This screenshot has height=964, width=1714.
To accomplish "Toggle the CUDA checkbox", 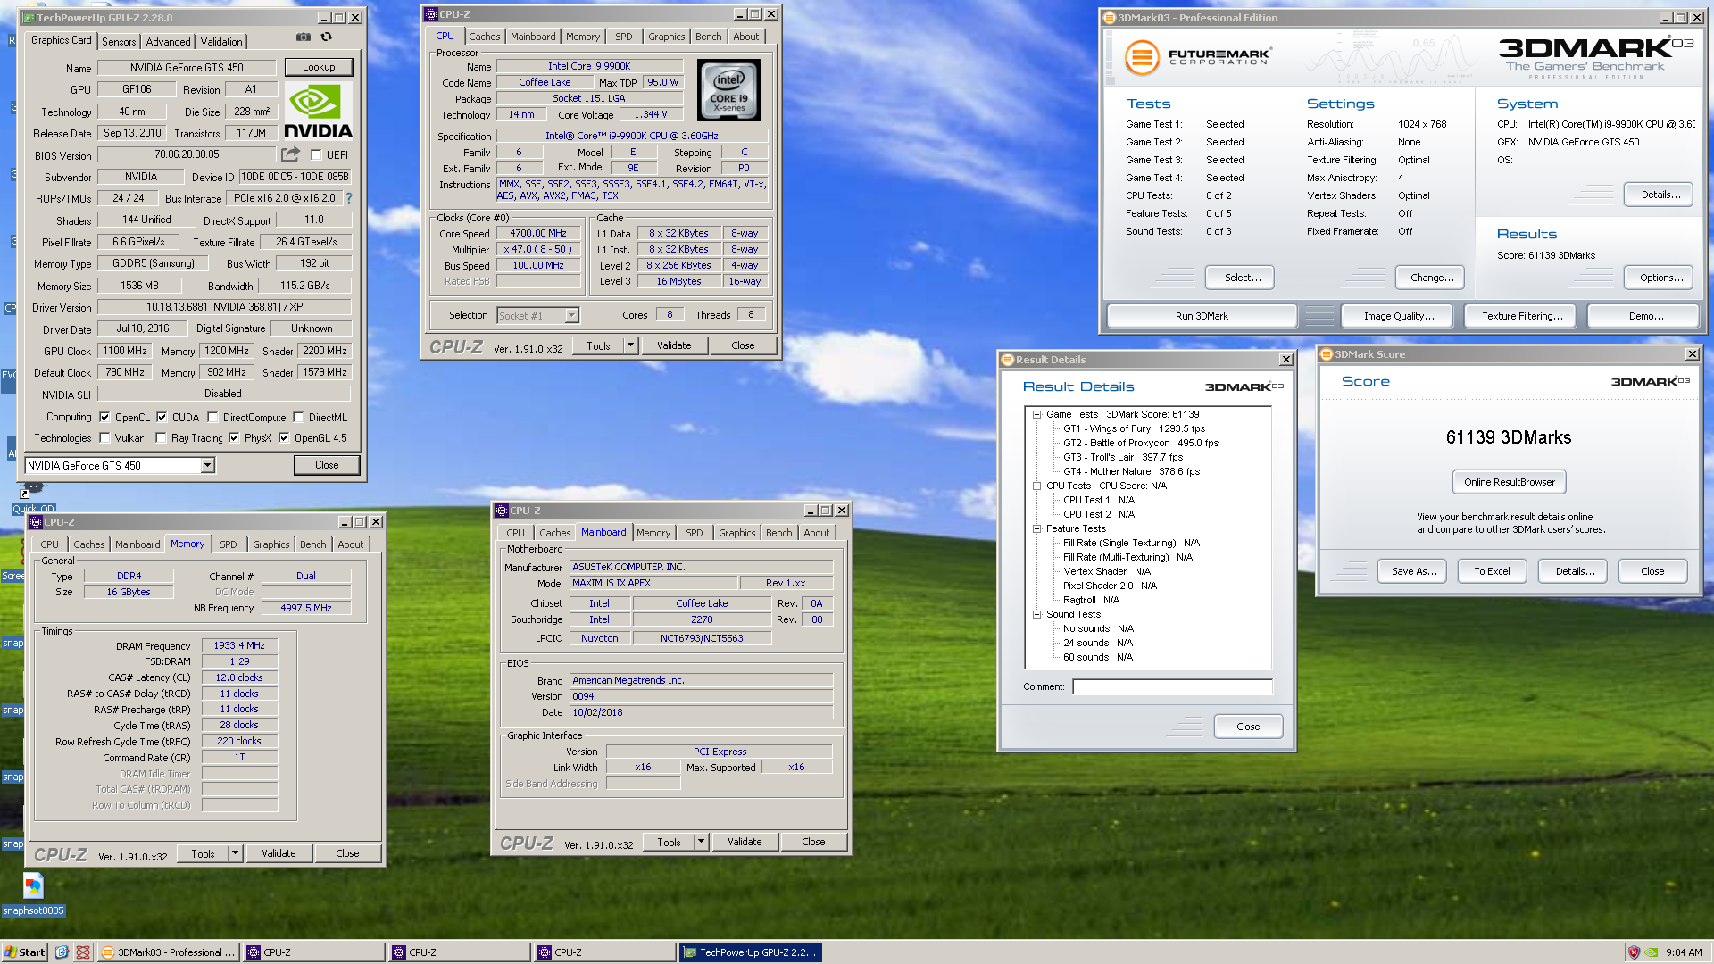I will pyautogui.click(x=162, y=417).
